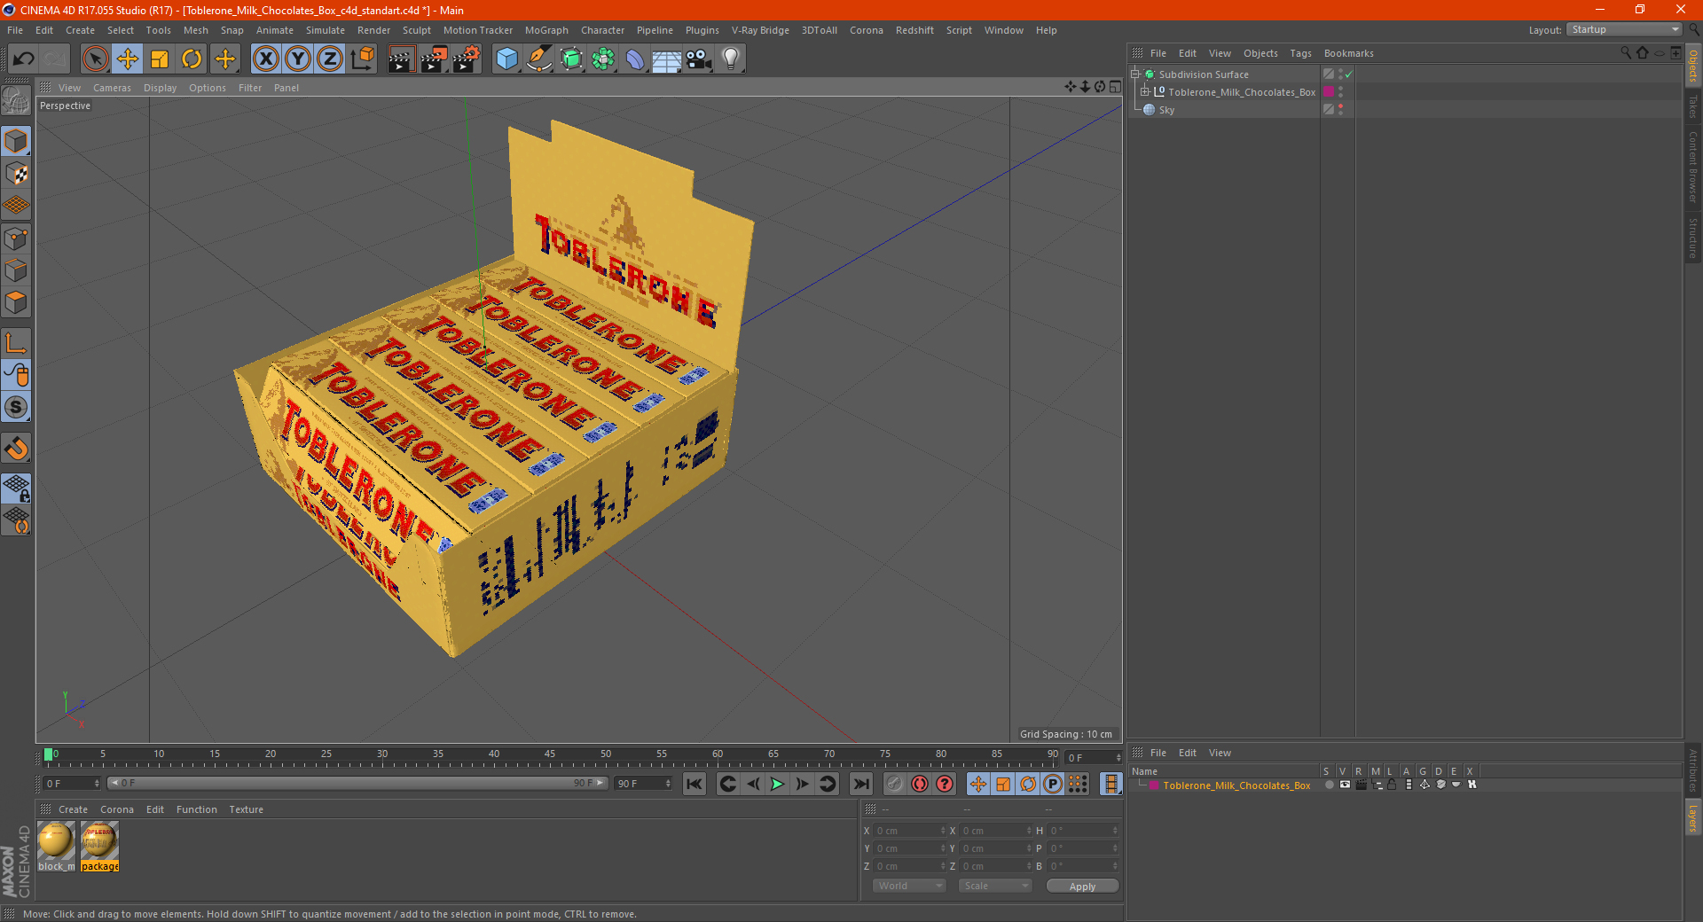Add a Floor environment object

pyautogui.click(x=667, y=59)
